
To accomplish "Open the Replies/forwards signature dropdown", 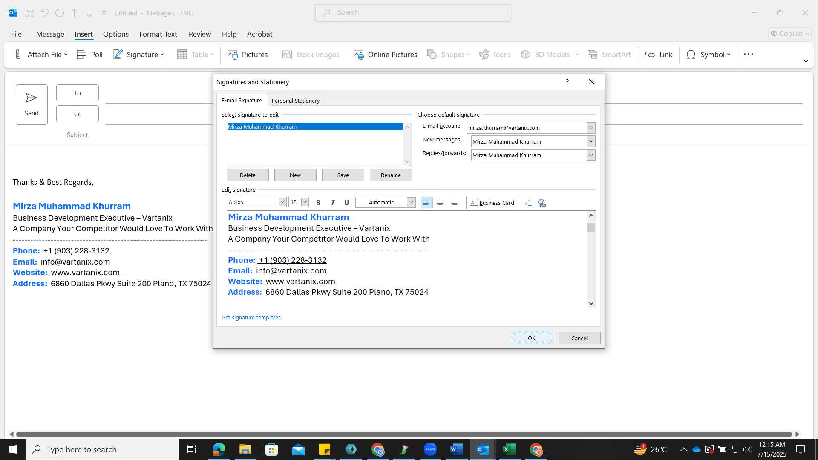I will click(x=591, y=155).
